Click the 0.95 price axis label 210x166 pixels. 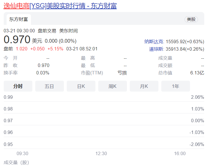click(x=8, y=144)
